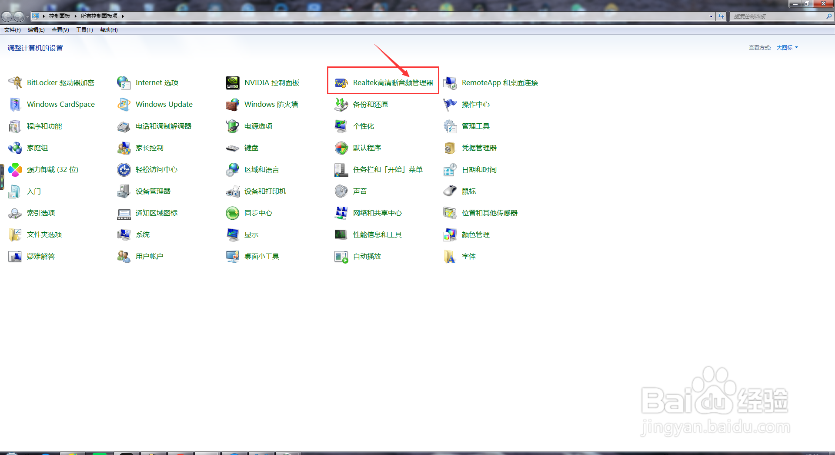This screenshot has height=455, width=835.
Task: Select 控制面板 in the address breadcrumb
Action: tap(60, 16)
